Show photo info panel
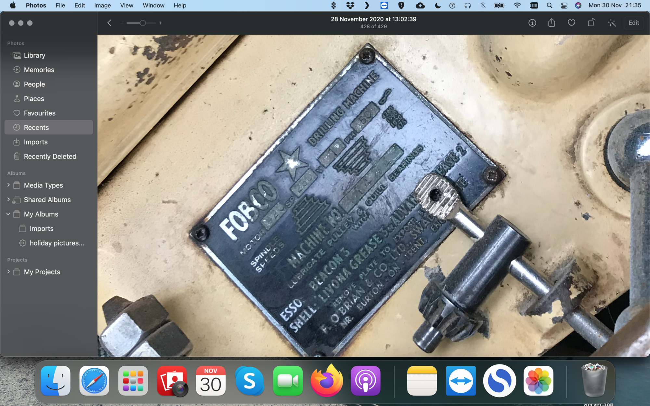This screenshot has width=650, height=406. click(532, 23)
